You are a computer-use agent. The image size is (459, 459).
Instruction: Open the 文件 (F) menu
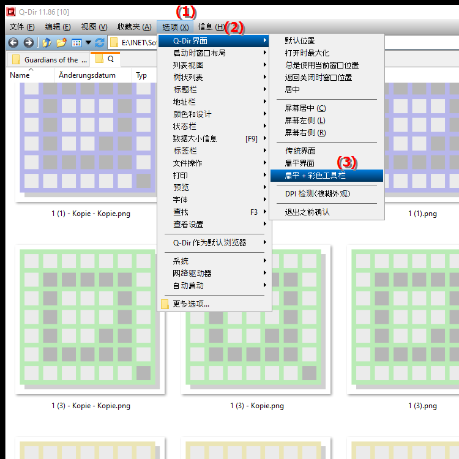(x=22, y=27)
